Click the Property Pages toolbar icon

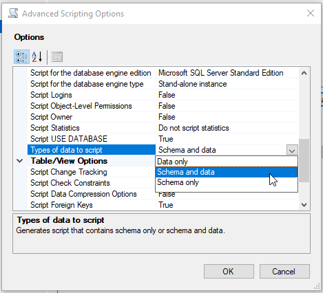(57, 57)
